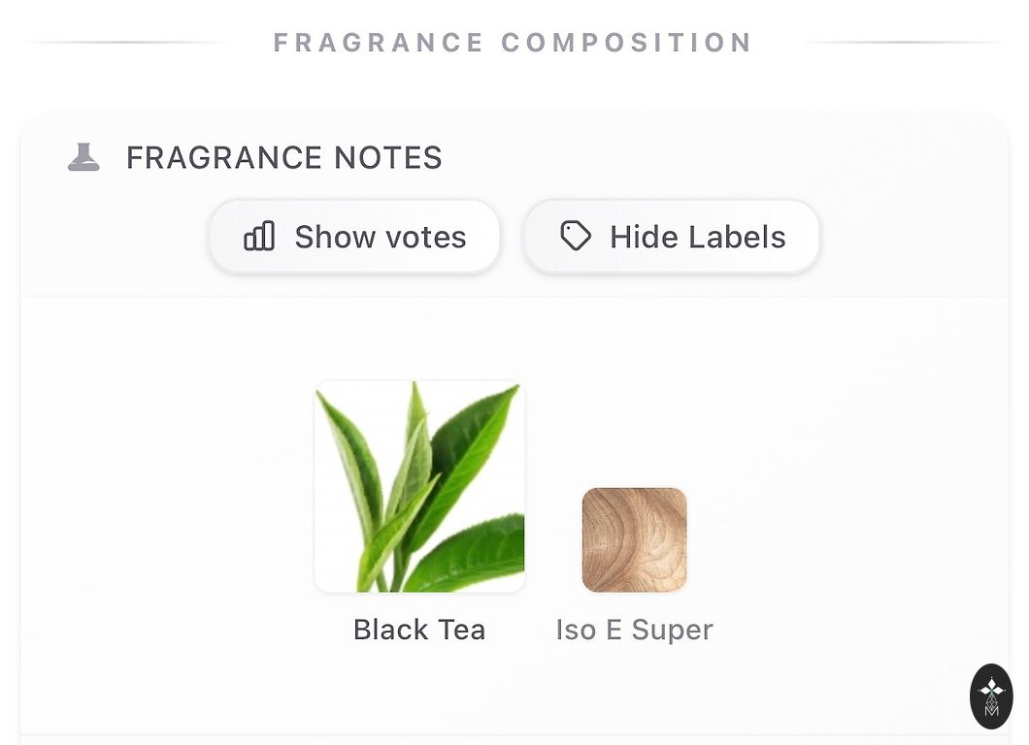Click the Fragrance Composition section title
1029x745 pixels.
point(514,43)
